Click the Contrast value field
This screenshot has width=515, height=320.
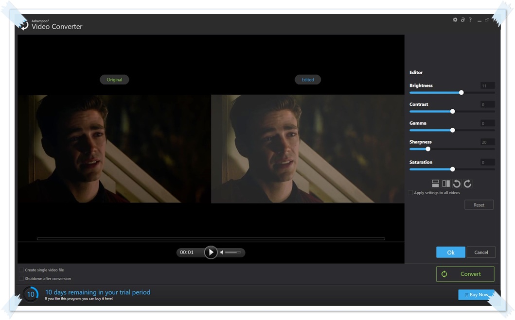tap(487, 104)
